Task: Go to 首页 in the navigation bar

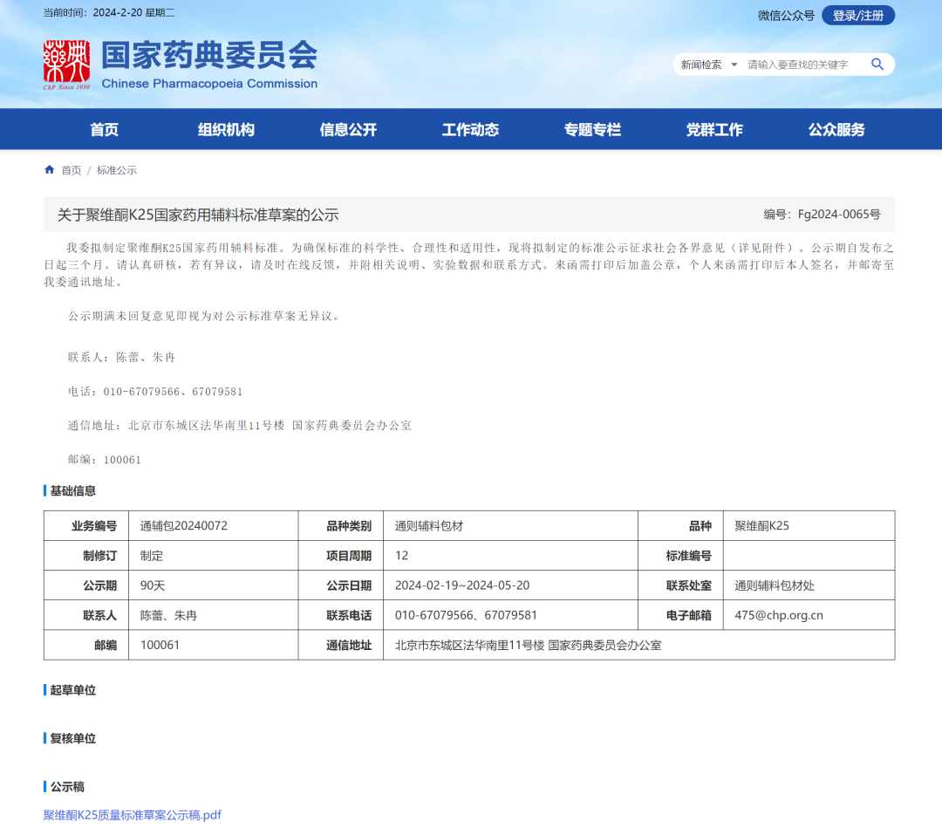Action: coord(104,129)
